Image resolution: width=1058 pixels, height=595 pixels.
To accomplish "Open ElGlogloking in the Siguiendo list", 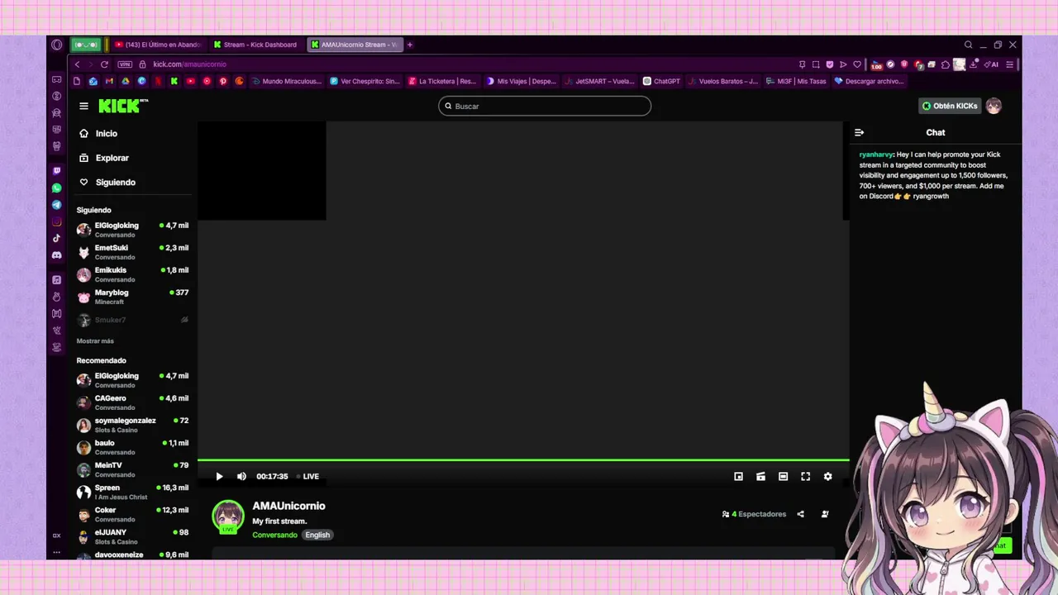I will point(132,229).
